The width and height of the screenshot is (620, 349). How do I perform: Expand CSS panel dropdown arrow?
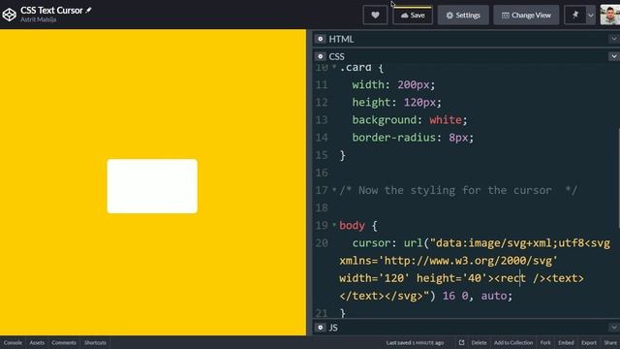[x=613, y=56]
